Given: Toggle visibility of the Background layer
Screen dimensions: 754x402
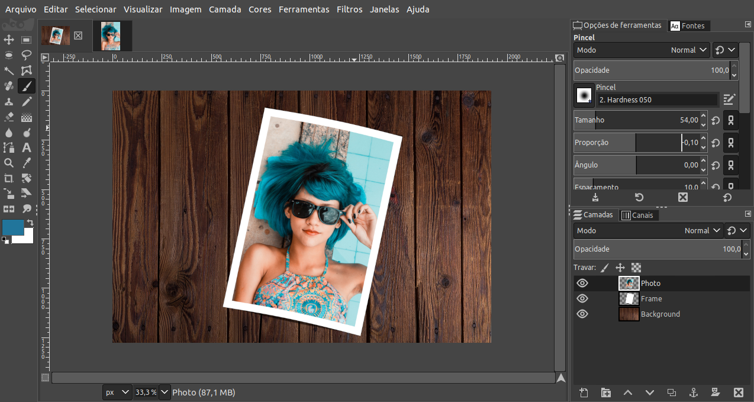Looking at the screenshot, I should 582,314.
